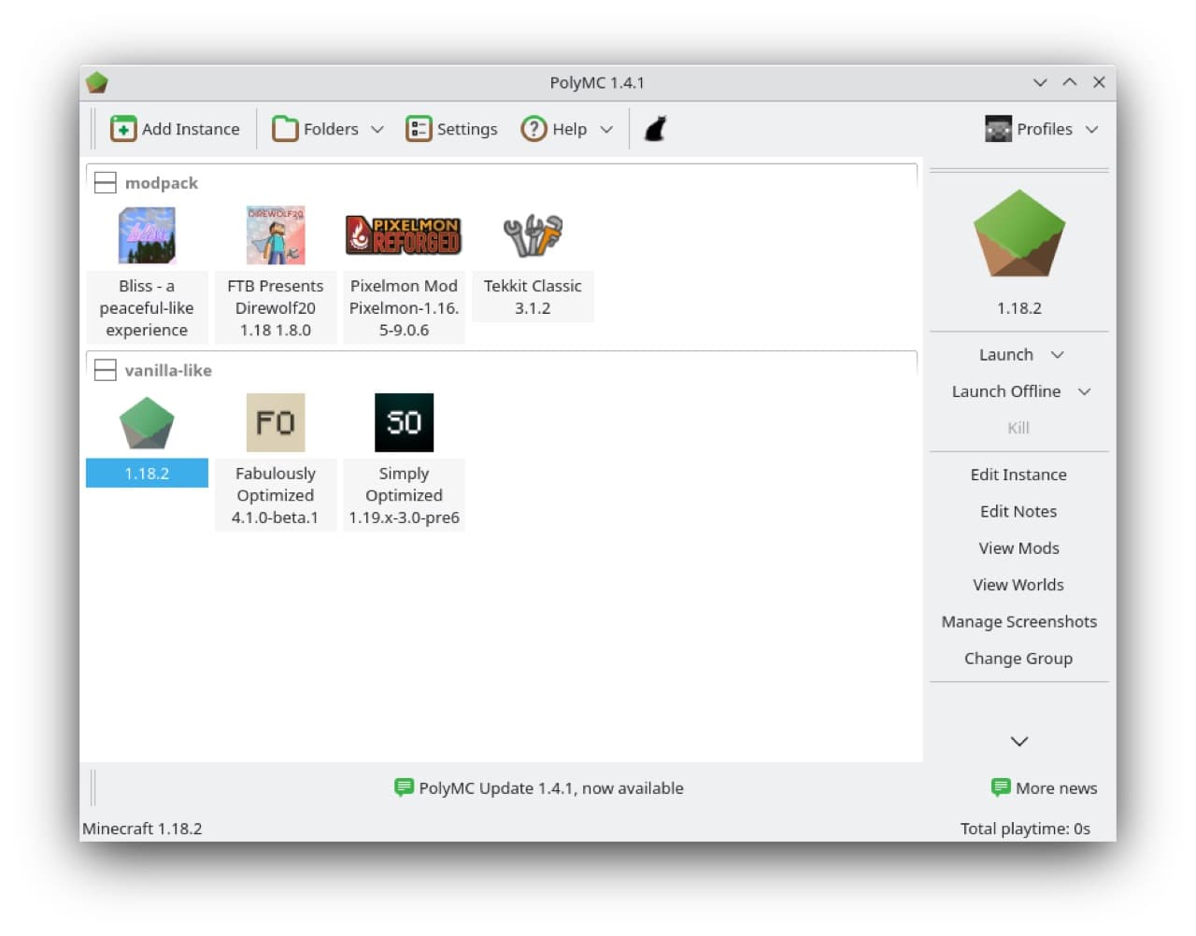Open the Folders dropdown arrow
Image resolution: width=1196 pixels, height=936 pixels.
pos(377,130)
